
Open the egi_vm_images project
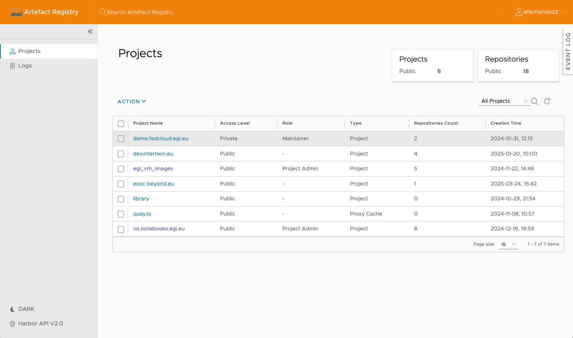[x=153, y=168]
